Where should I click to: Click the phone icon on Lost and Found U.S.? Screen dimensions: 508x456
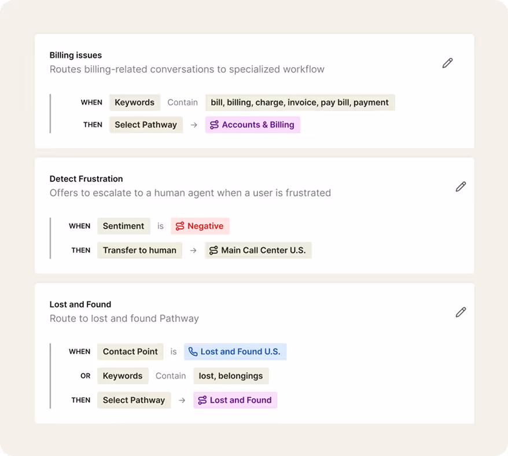(193, 352)
